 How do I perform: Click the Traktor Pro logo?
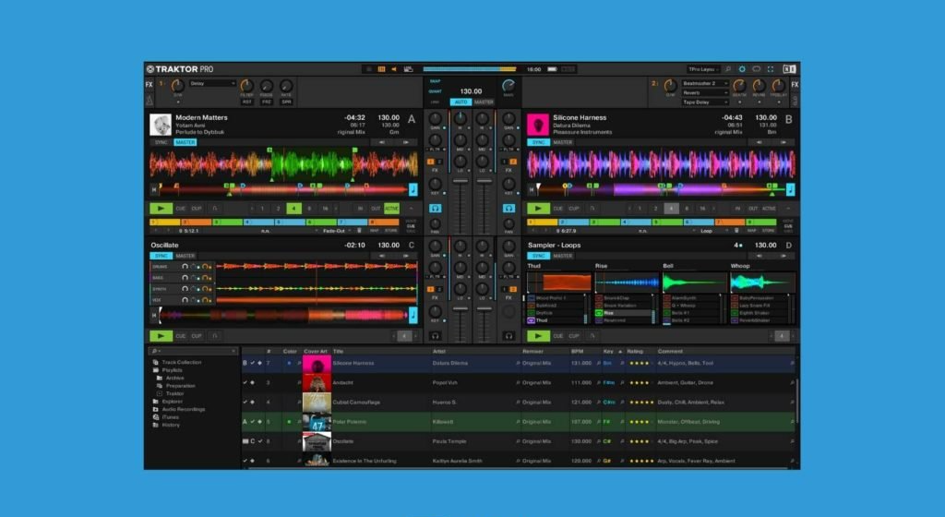[x=179, y=68]
